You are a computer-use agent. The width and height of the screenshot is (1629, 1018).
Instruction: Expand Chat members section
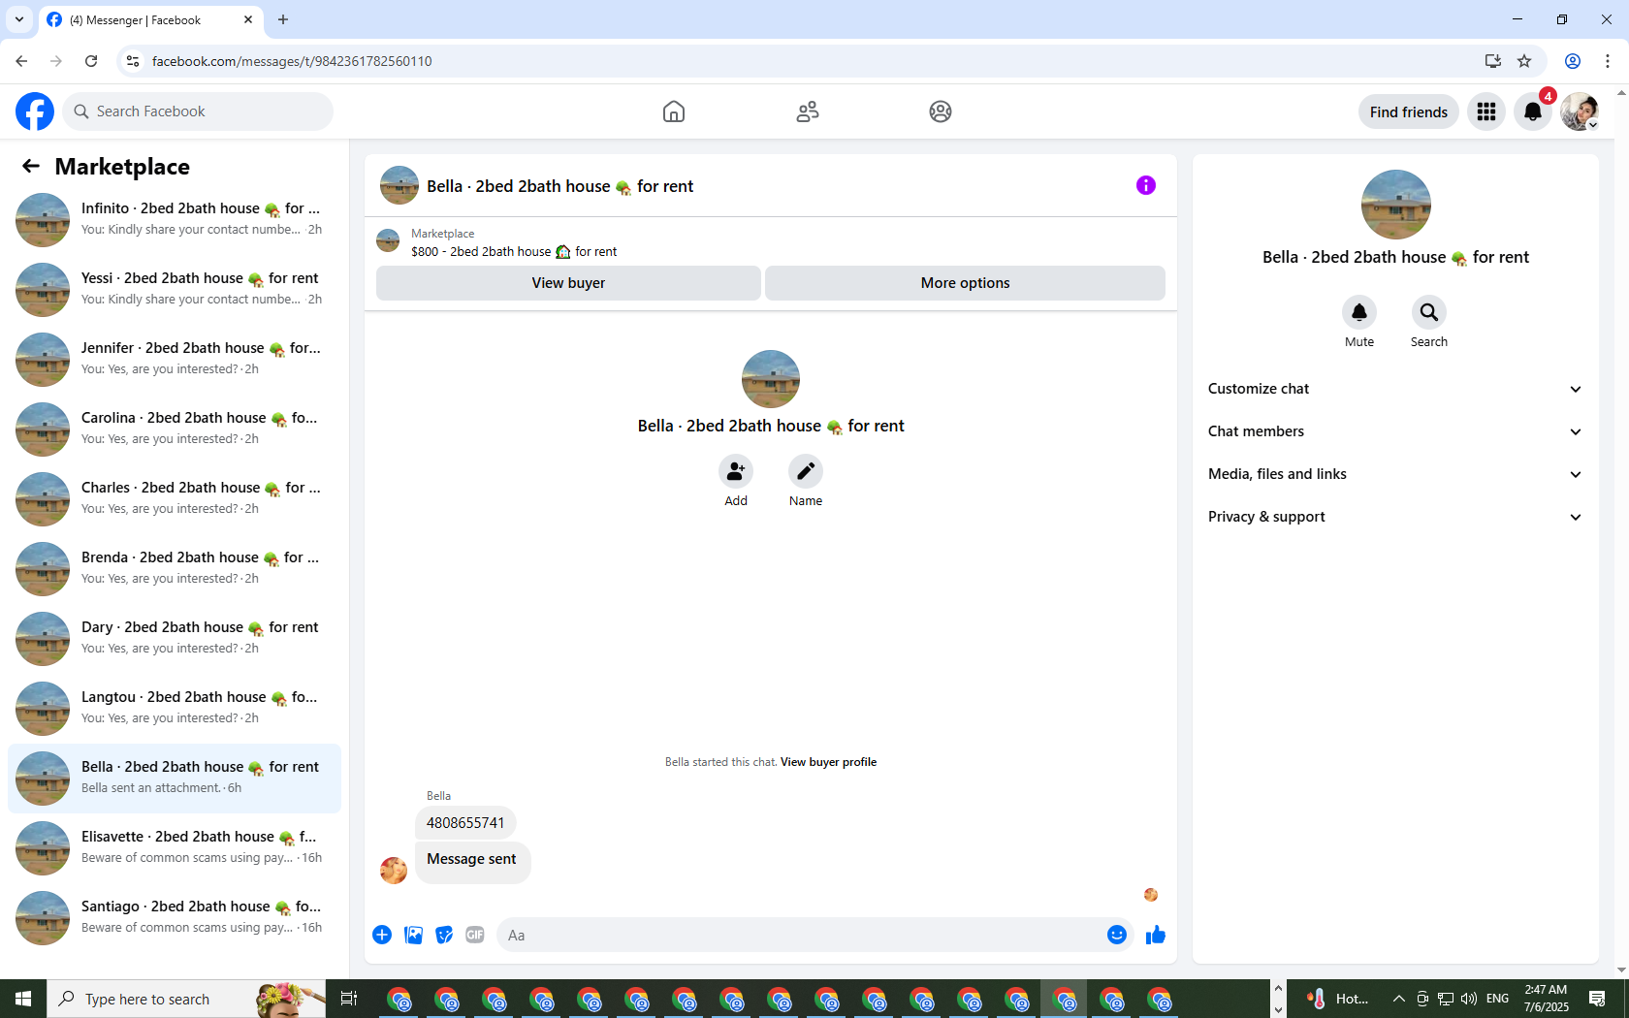1395,431
